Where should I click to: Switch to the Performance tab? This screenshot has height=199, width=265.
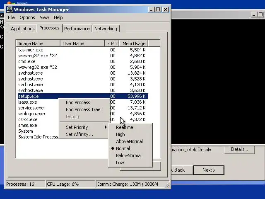tap(77, 29)
